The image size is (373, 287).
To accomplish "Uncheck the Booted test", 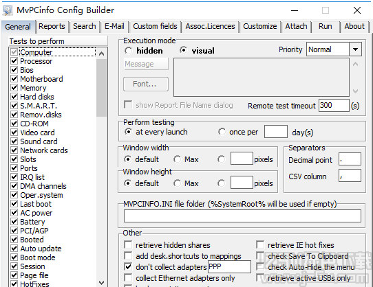I will 14,240.
